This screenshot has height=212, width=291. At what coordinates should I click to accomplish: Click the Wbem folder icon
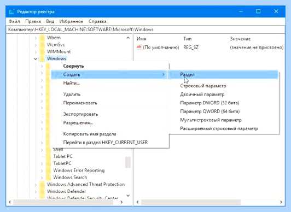pos(42,38)
